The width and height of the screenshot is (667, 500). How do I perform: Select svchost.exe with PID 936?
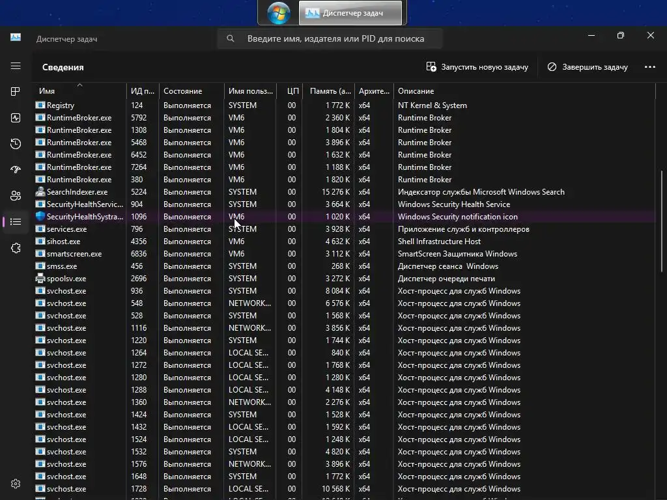[x=345, y=291]
